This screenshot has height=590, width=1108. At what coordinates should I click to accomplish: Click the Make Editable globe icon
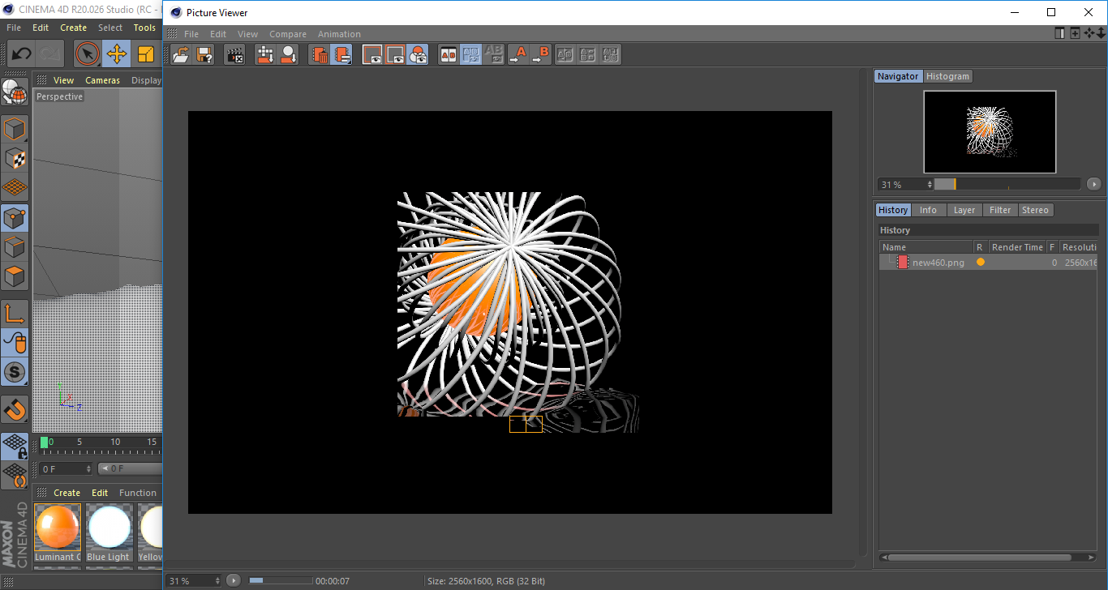pyautogui.click(x=14, y=92)
